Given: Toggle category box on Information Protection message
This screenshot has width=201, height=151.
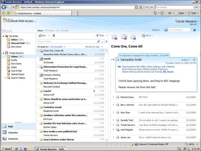Looking at the screenshot, I should pyautogui.click(x=100, y=67).
